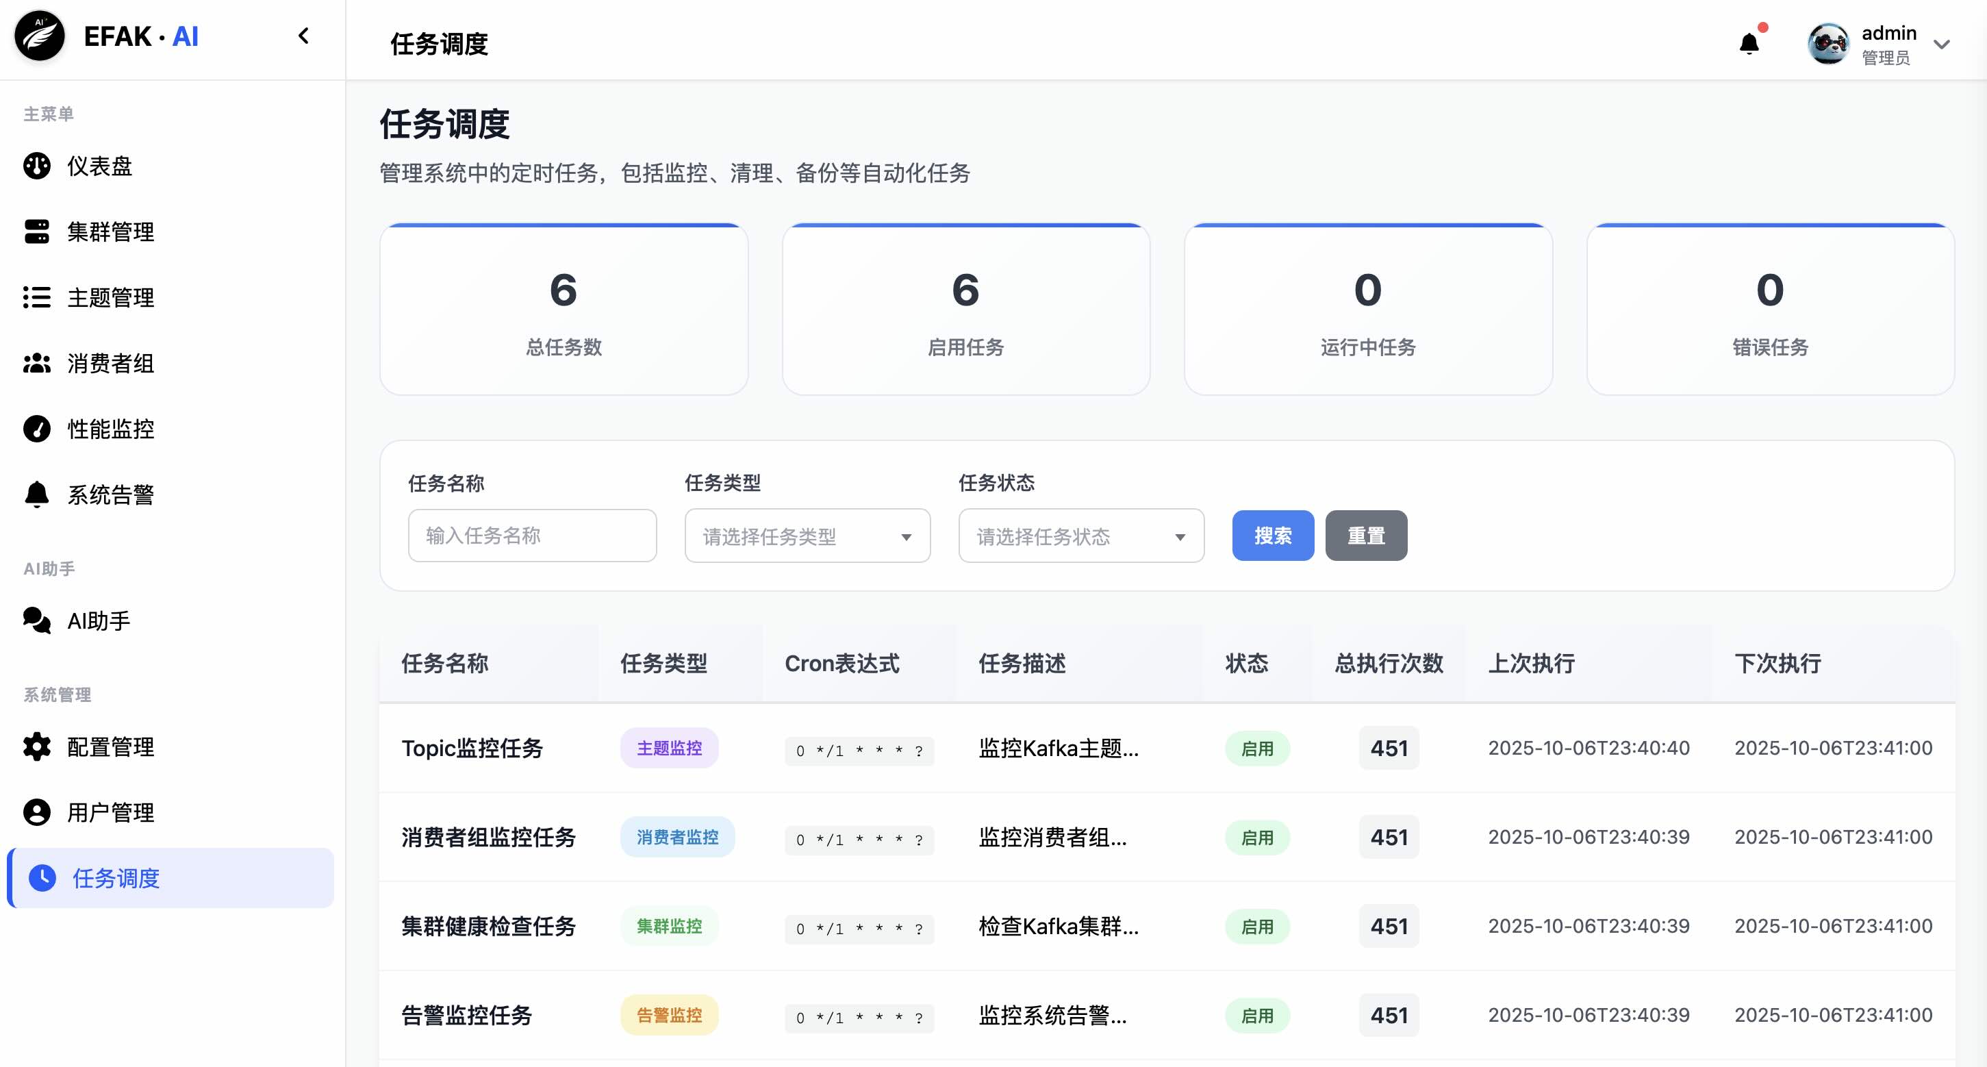Click the configuration gear icon
1987x1067 pixels.
tap(36, 746)
